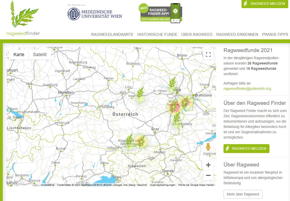Click the Österreich country label on the map

pos(125,114)
